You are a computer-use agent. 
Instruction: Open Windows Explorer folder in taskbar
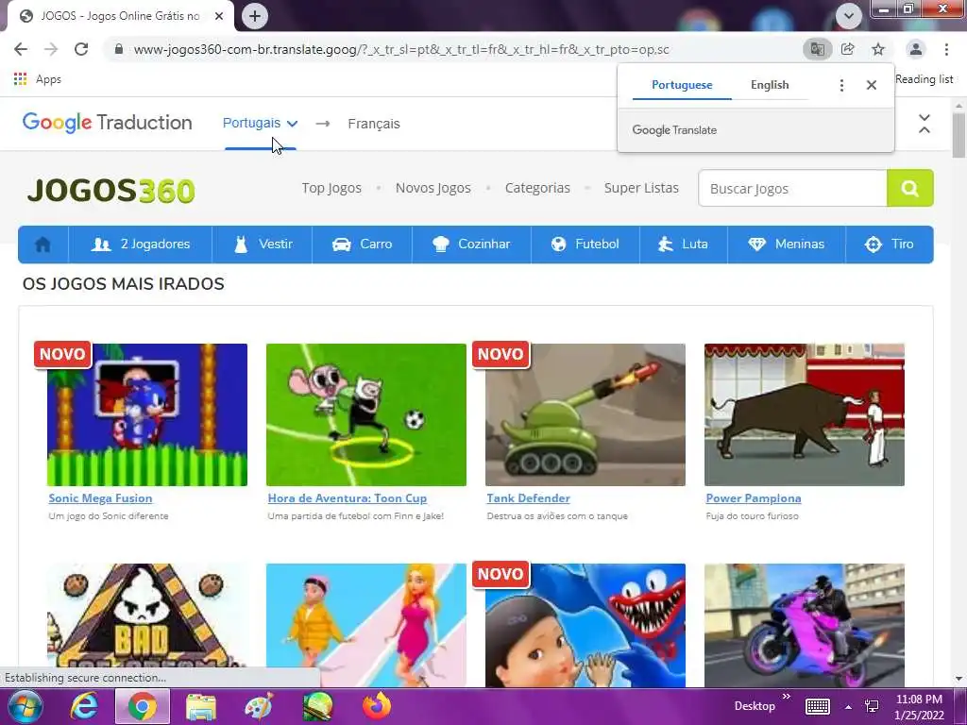point(201,706)
